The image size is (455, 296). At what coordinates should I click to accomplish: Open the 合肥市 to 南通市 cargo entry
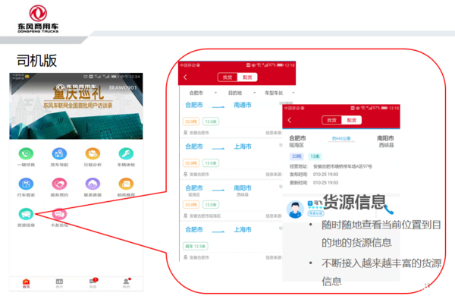[231, 118]
